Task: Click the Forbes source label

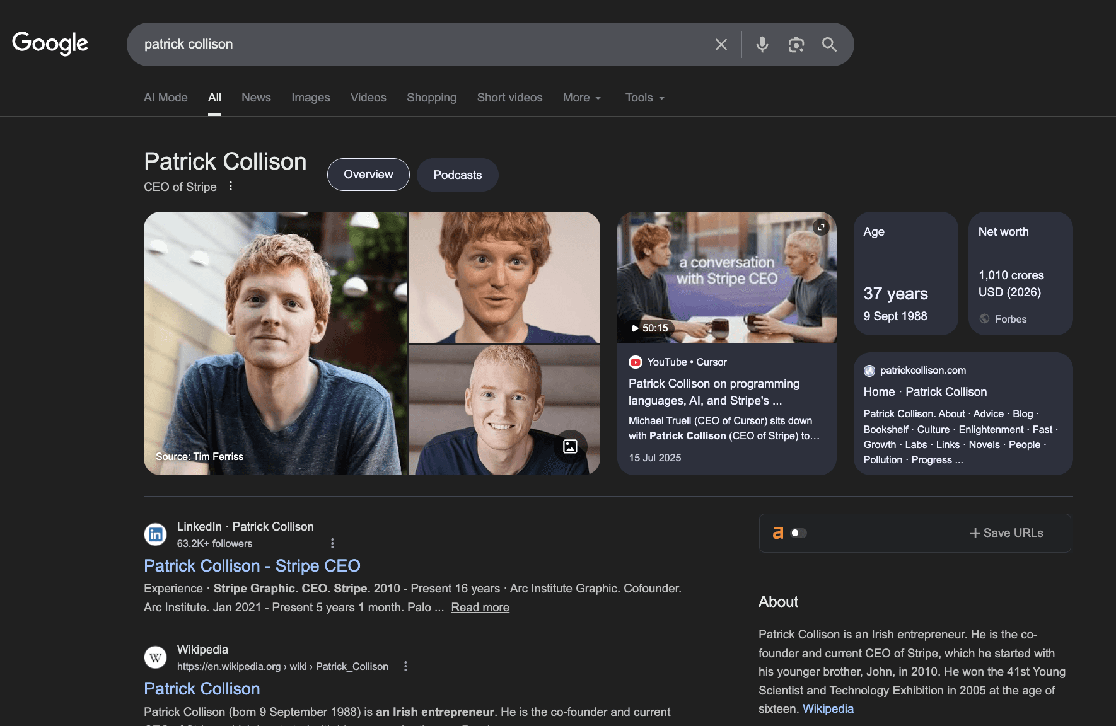Action: point(1011,320)
